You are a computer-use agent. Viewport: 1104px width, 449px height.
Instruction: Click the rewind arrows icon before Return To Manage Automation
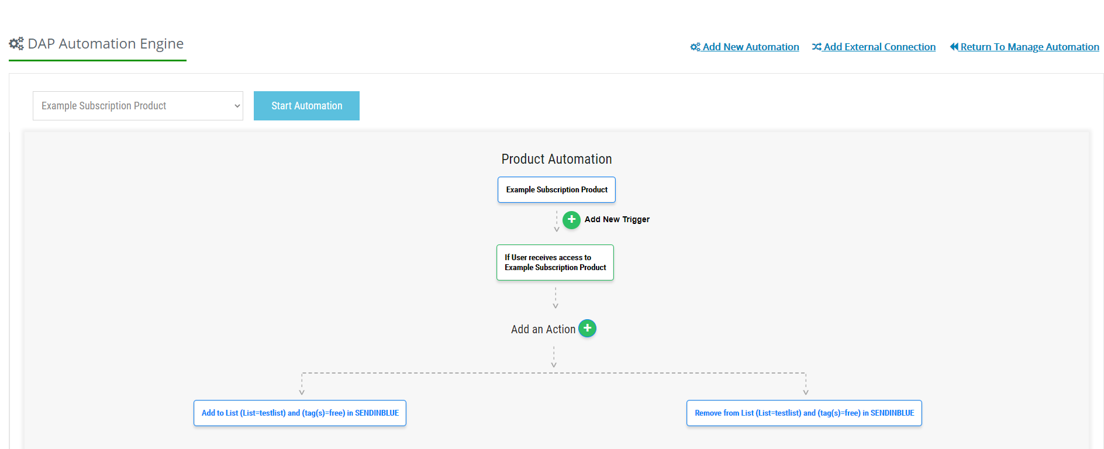click(x=954, y=47)
